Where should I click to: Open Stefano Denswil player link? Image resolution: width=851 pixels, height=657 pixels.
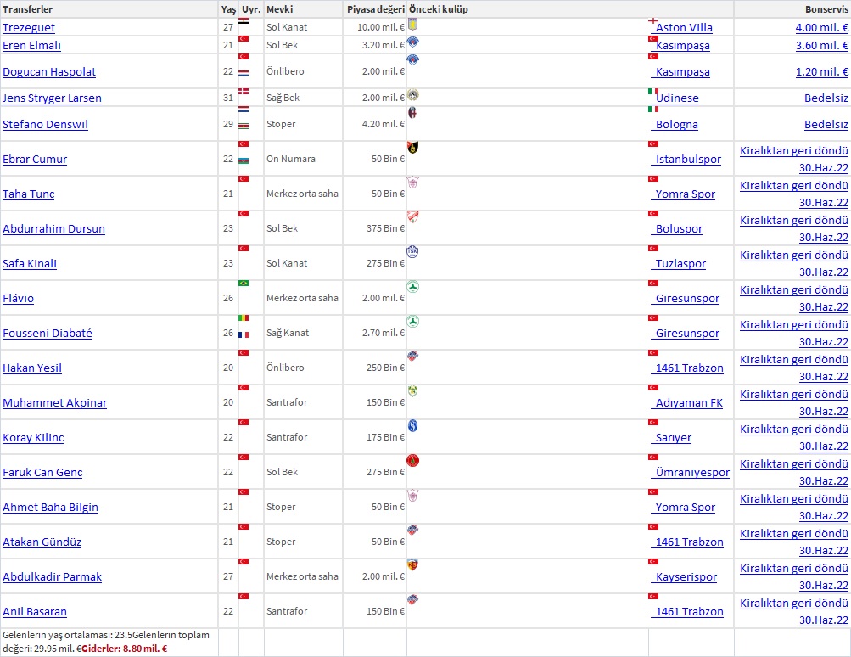tap(45, 124)
